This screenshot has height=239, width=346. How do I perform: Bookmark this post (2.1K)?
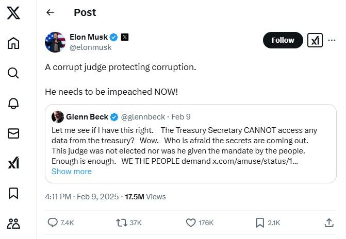260,223
